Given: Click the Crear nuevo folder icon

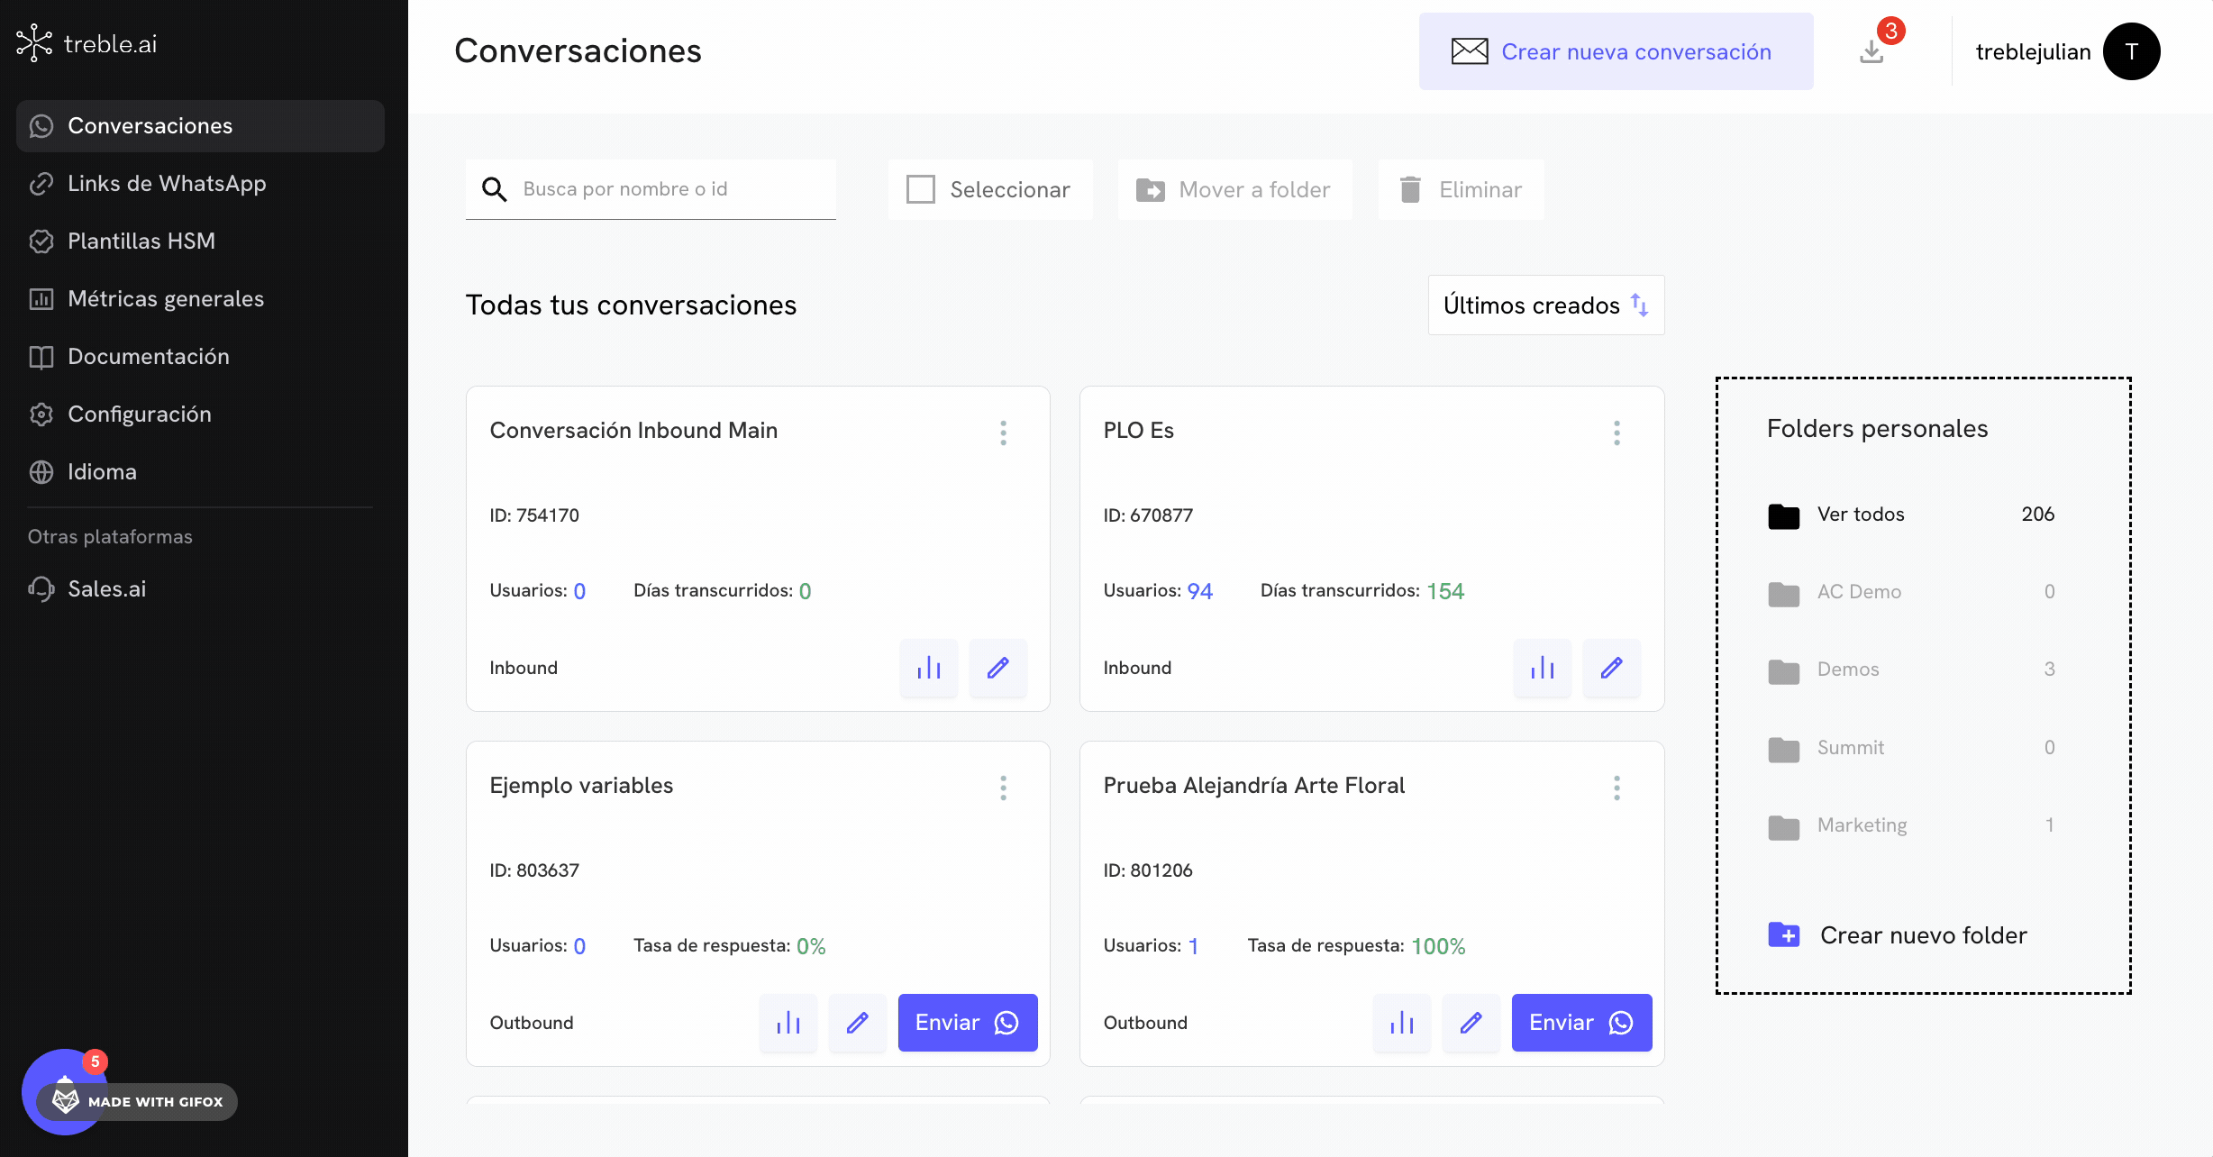Looking at the screenshot, I should (1783, 935).
